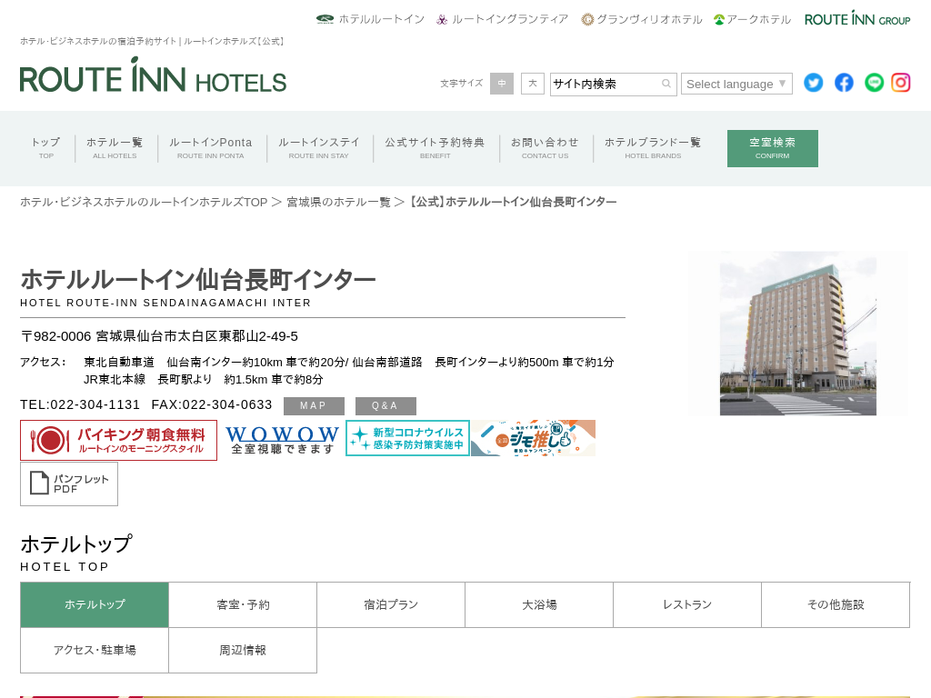
Task: Open バイキング朝食無料 banner
Action: click(119, 441)
